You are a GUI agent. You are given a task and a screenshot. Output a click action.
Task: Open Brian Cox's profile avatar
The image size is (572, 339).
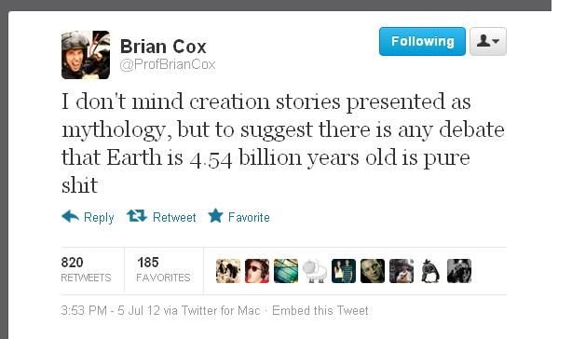[x=86, y=55]
